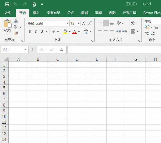Switch to the 插入 ribbon tab
Image resolution: width=161 pixels, height=143 pixels.
(36, 13)
